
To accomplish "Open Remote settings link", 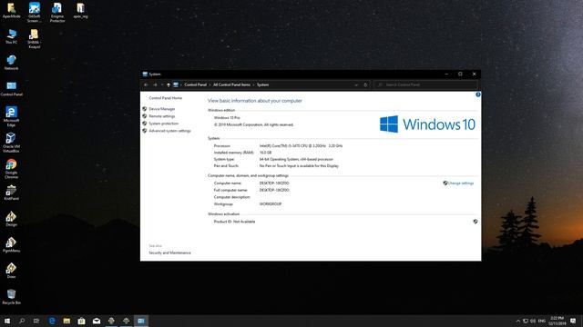I will (162, 116).
